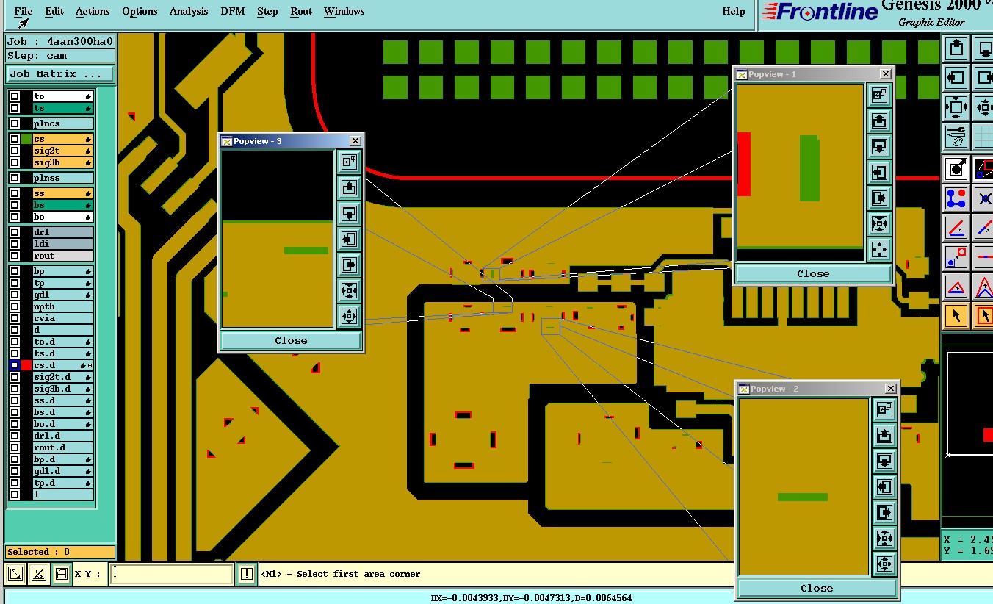This screenshot has width=993, height=604.
Task: Toggle the checkbox for layer plncs
Action: pyautogui.click(x=15, y=123)
